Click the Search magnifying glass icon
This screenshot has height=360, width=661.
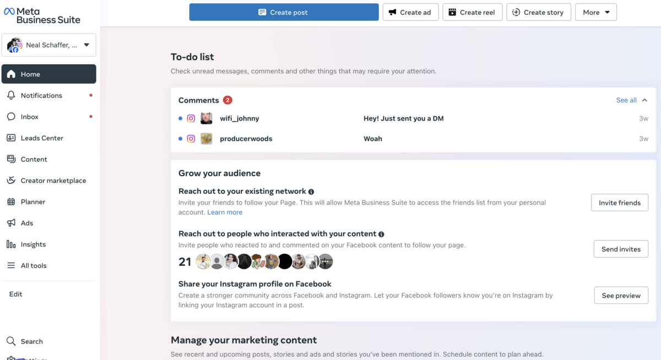[11, 341]
